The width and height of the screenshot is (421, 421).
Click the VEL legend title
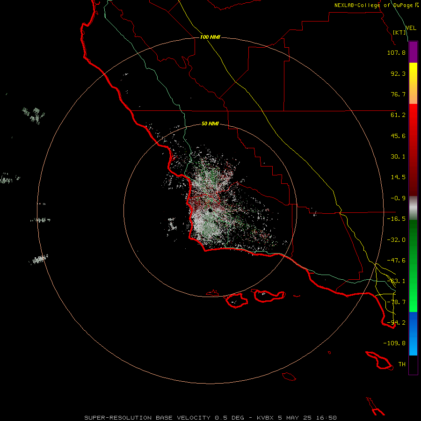(x=411, y=28)
